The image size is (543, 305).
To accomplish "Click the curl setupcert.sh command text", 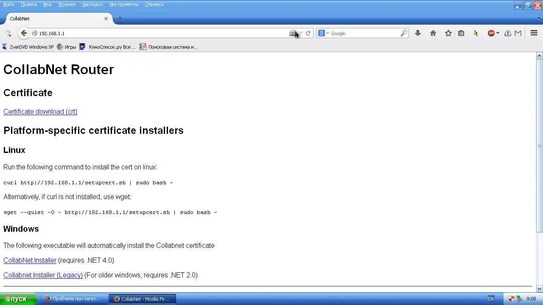I will coord(88,183).
